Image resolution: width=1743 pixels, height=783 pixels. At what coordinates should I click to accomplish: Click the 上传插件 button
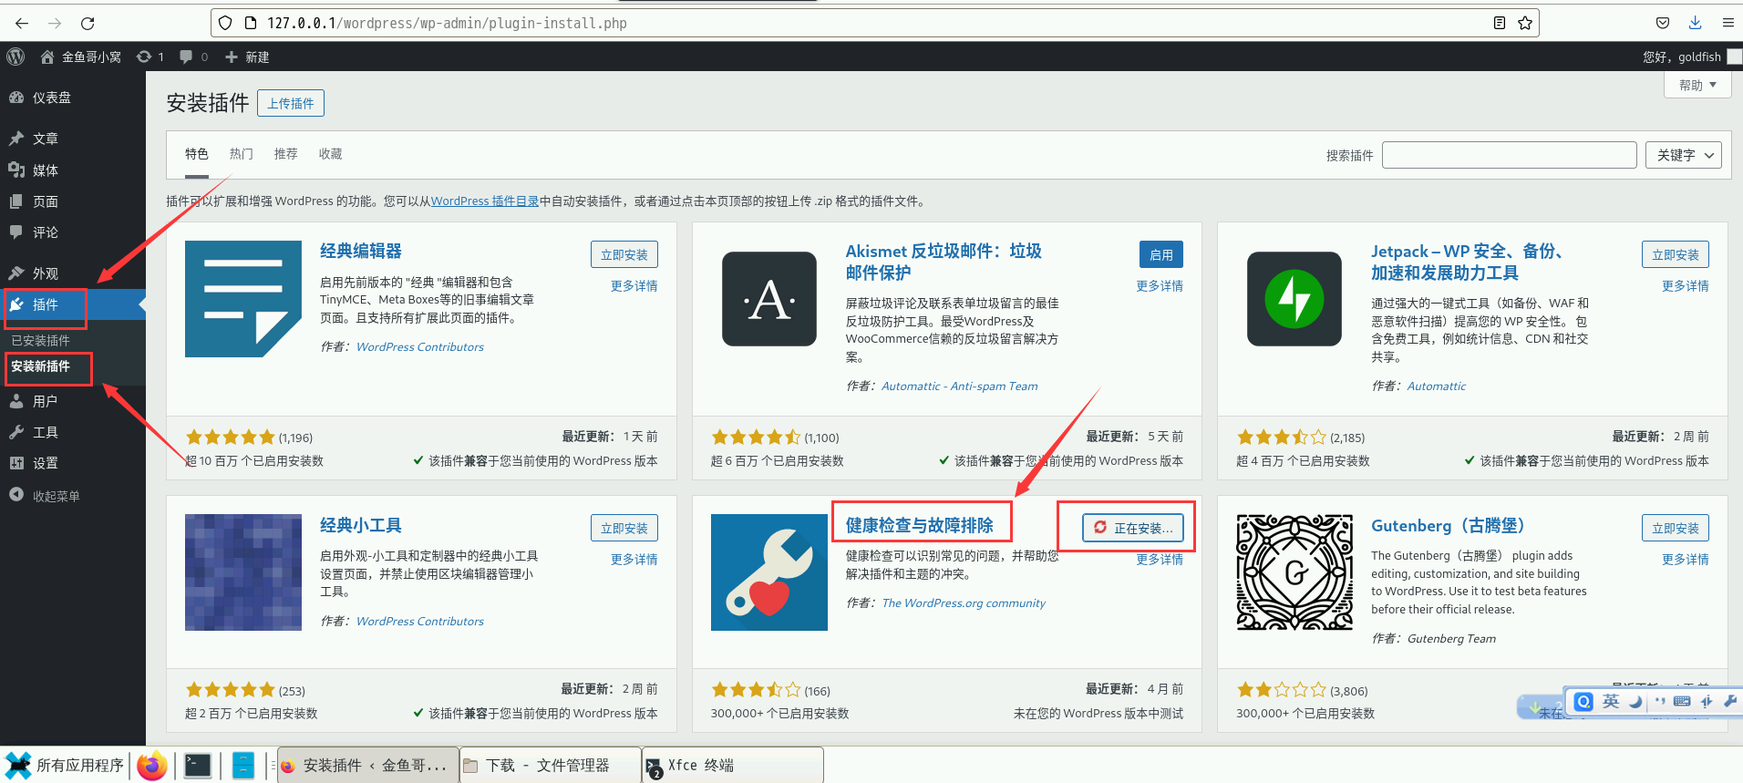291,103
